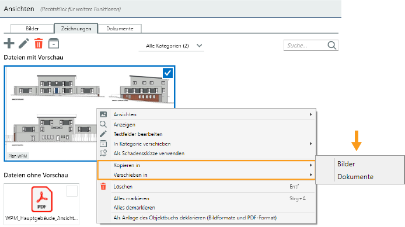Select Textfelder bearbeiten menu entry
This screenshot has width=405, height=227.
tap(206, 134)
